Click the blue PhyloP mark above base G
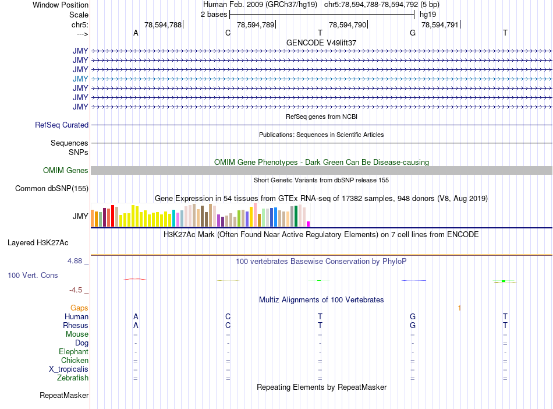The image size is (553, 409). coord(414,281)
